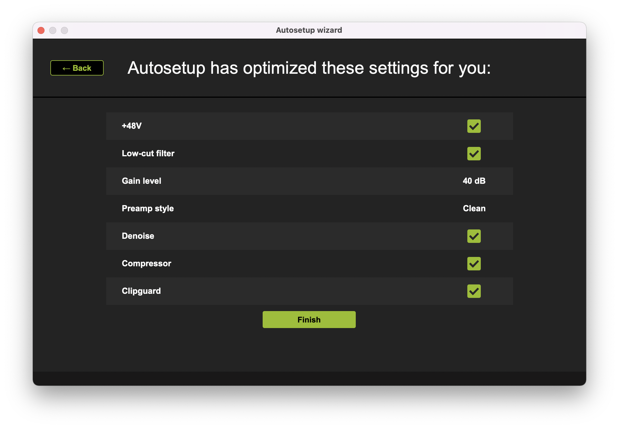This screenshot has width=619, height=429.
Task: Click the Denoise label text
Action: click(x=138, y=236)
